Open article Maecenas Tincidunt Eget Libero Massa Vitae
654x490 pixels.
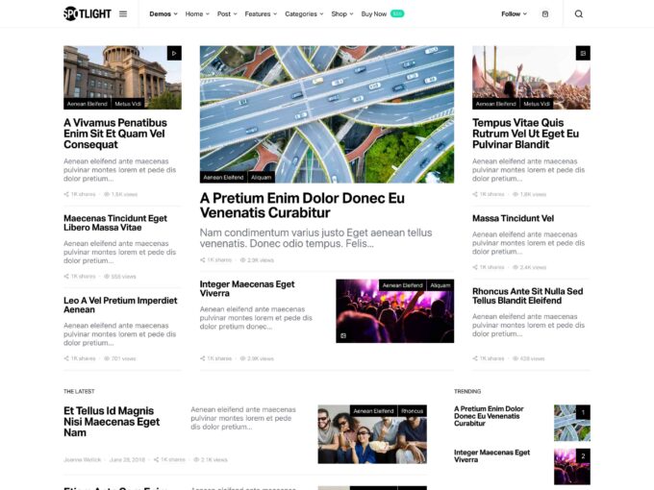[x=115, y=223]
